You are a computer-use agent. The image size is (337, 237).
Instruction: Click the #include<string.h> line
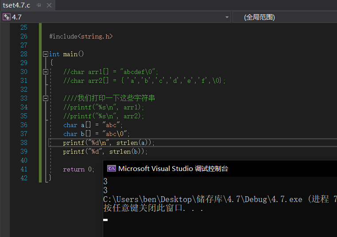click(81, 36)
